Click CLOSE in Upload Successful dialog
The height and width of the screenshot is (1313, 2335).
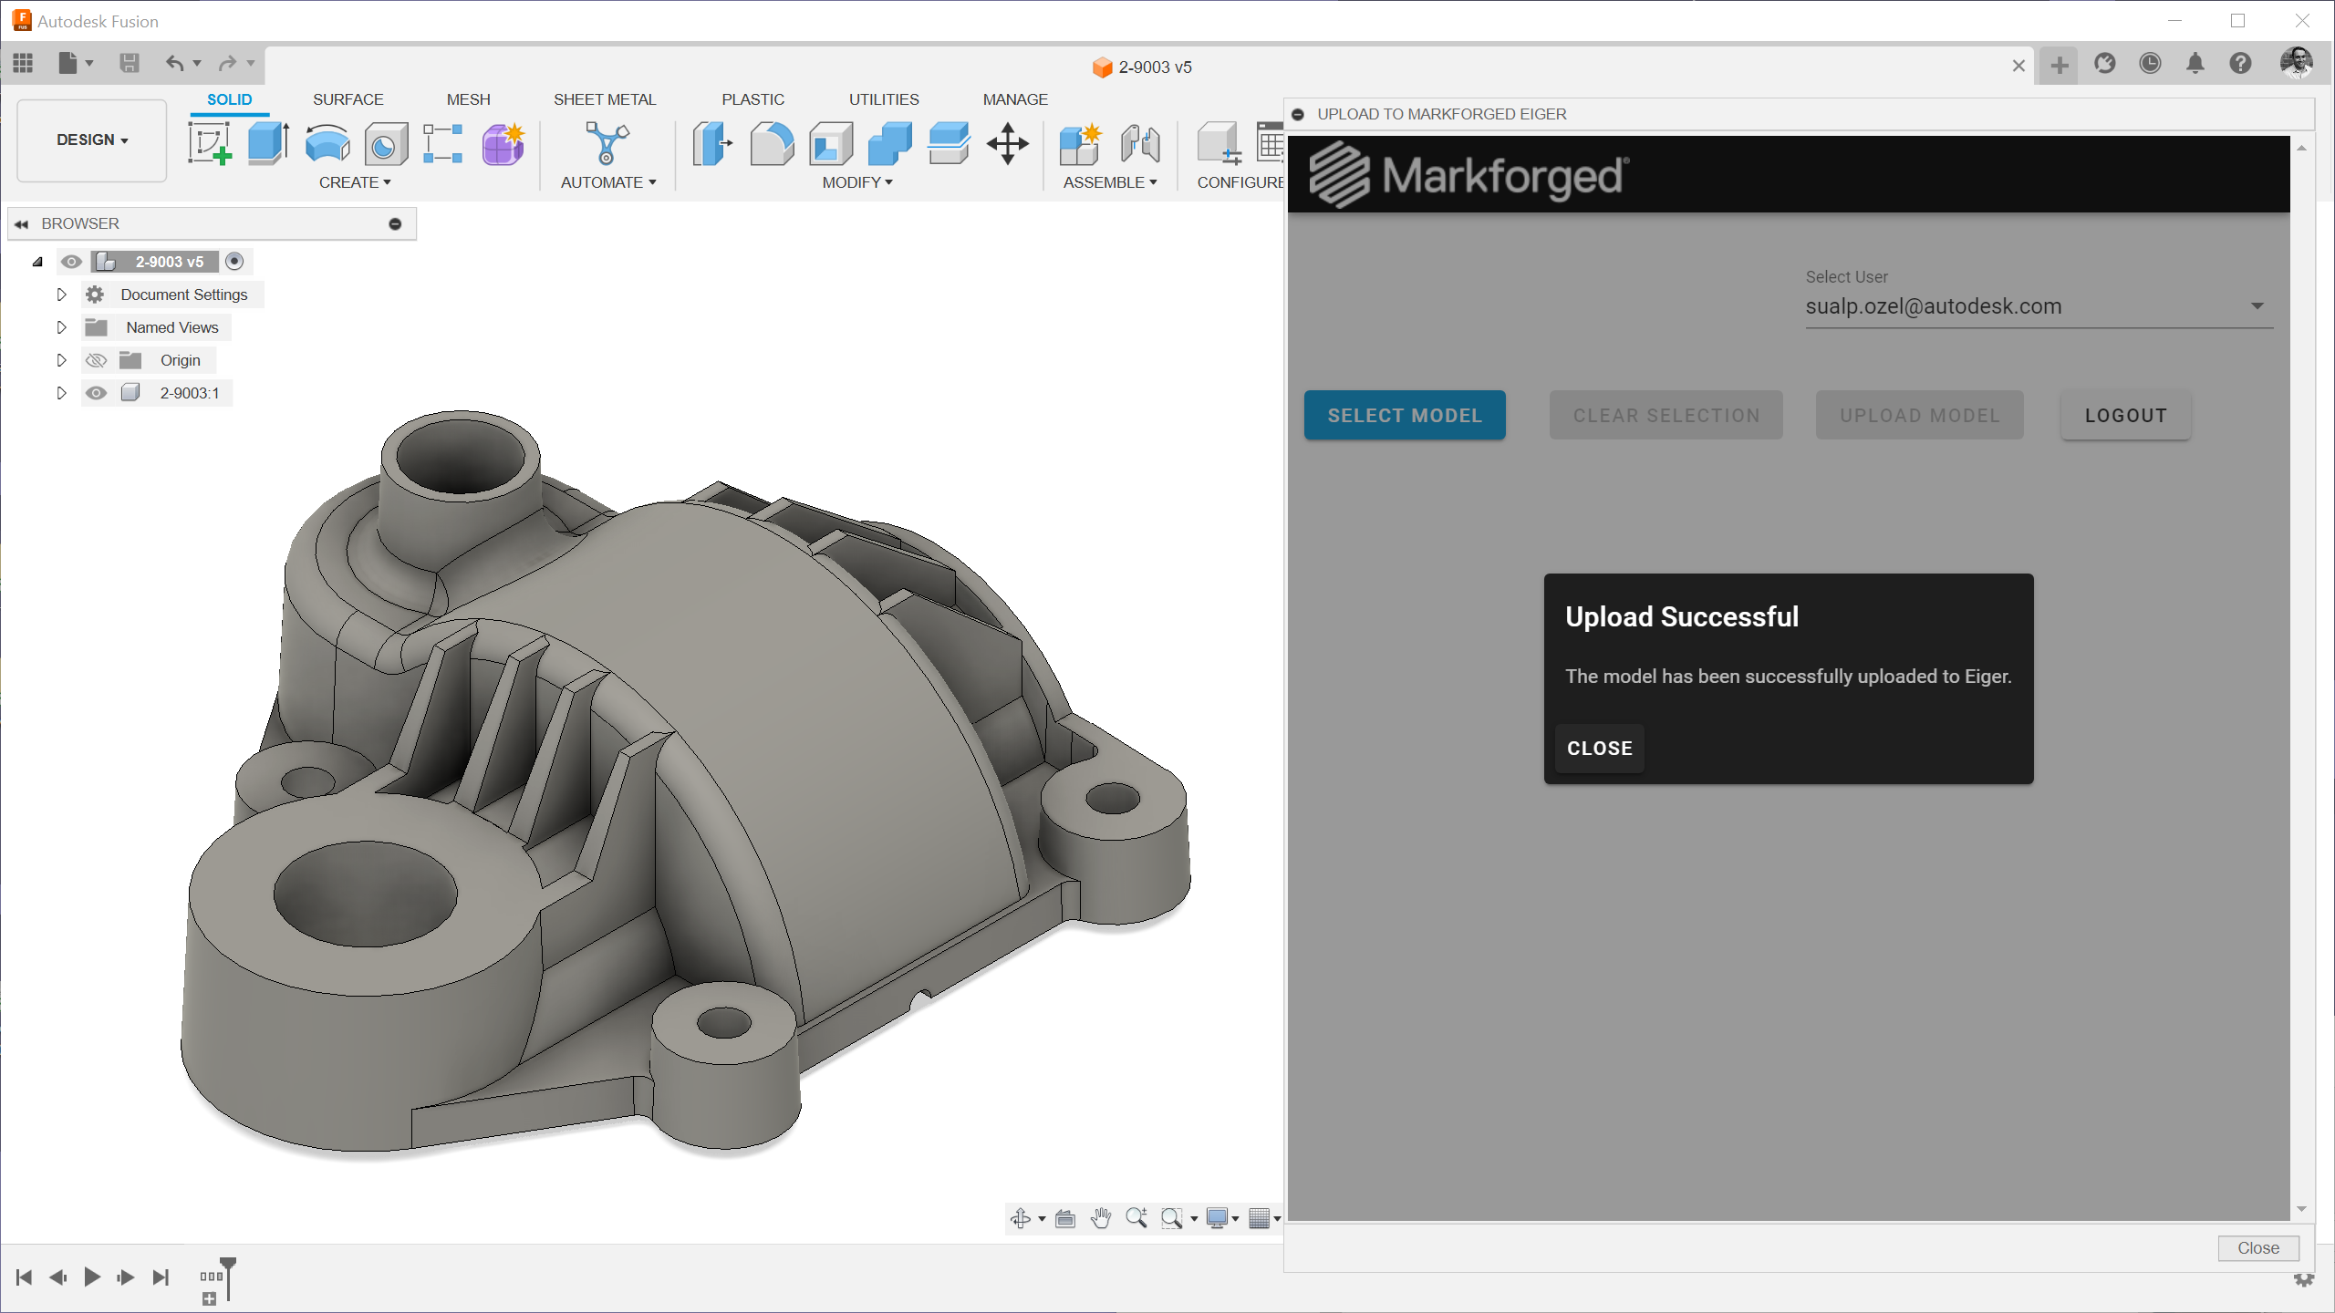(1599, 748)
